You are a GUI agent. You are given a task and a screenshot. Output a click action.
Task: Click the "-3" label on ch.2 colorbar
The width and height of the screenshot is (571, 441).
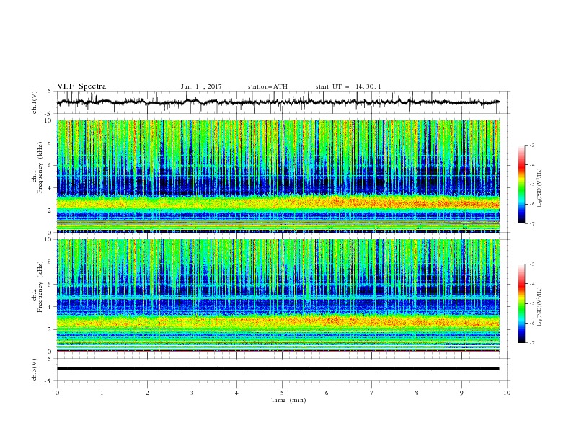(x=531, y=264)
